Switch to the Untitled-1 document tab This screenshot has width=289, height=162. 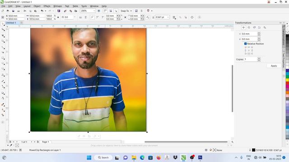click(x=11, y=23)
